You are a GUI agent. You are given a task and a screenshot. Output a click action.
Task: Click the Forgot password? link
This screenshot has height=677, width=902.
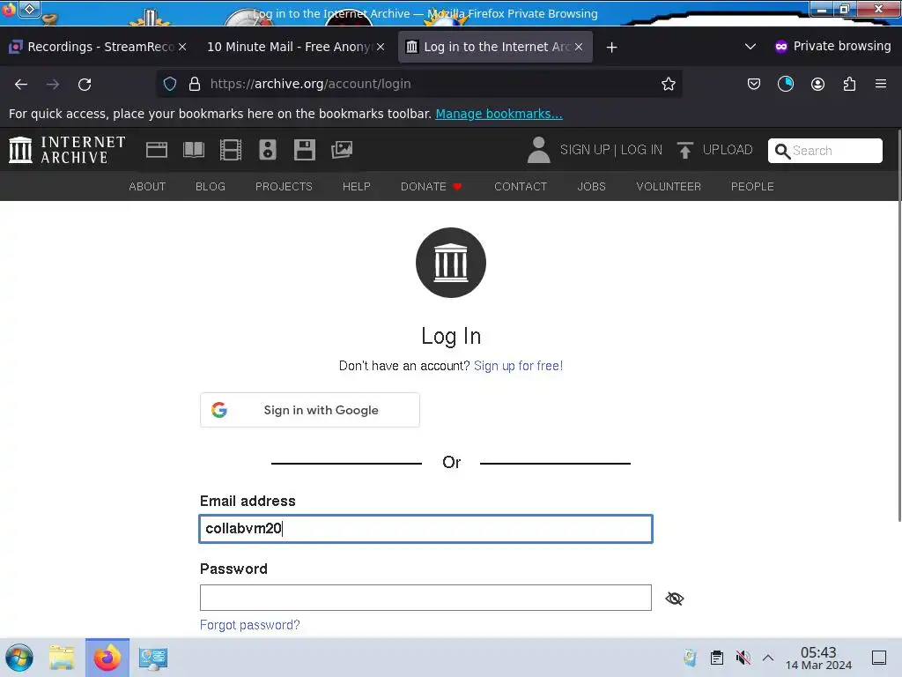coord(249,625)
